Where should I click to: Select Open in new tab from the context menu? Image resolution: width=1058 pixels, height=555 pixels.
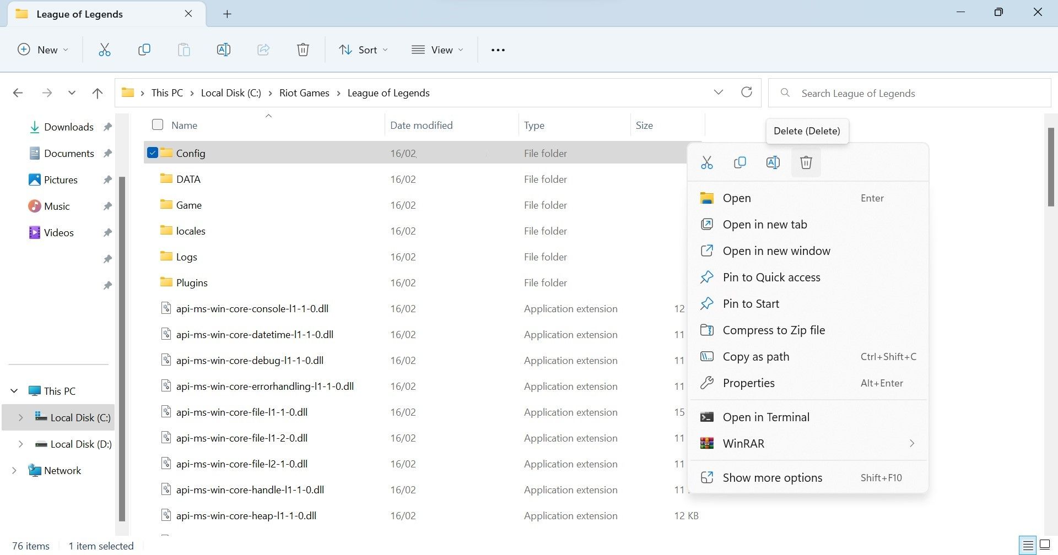pos(765,224)
